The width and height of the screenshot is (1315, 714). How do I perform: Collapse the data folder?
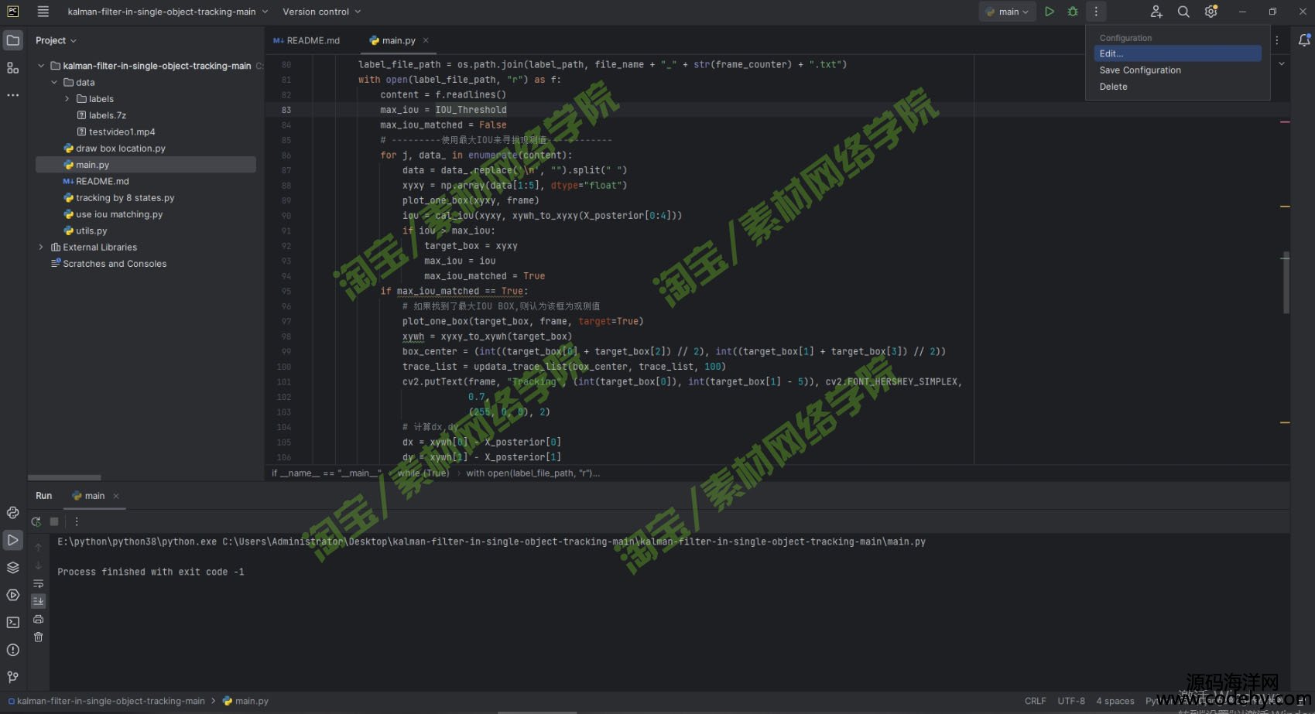pyautogui.click(x=54, y=82)
